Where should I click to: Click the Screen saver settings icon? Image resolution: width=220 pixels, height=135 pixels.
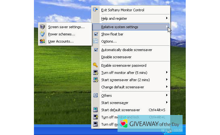(x=42, y=27)
